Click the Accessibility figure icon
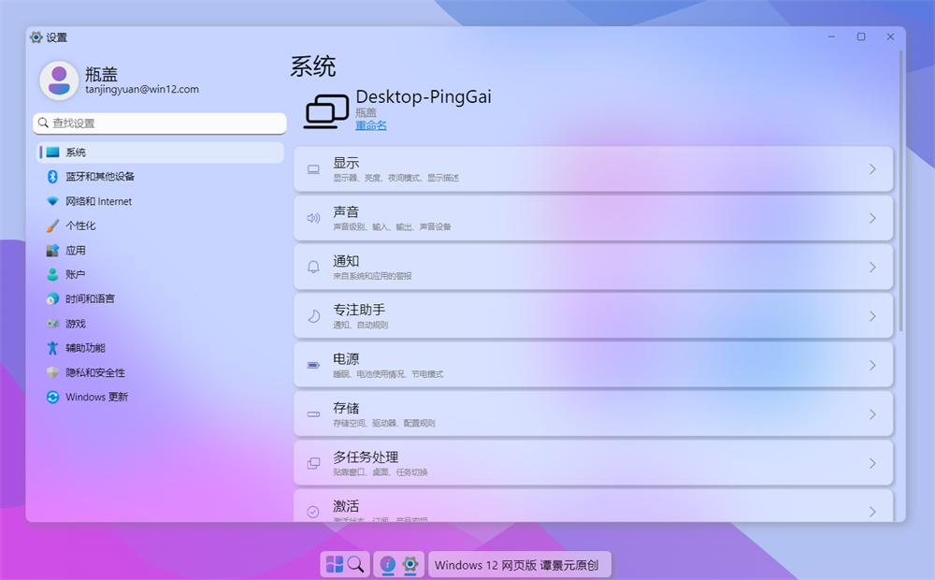Viewport: 935px width, 580px height. click(53, 348)
